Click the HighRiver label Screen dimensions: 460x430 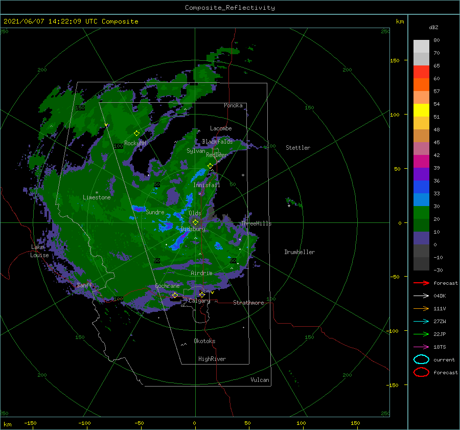(x=212, y=359)
